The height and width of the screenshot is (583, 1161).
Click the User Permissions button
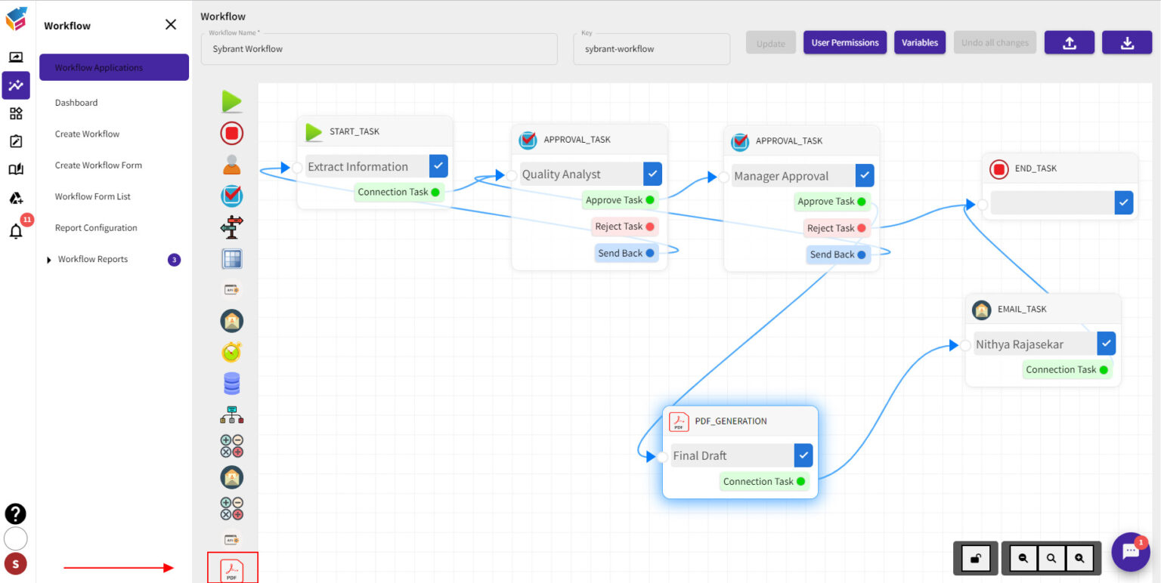844,42
